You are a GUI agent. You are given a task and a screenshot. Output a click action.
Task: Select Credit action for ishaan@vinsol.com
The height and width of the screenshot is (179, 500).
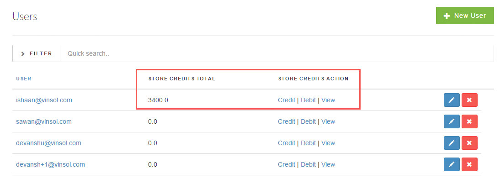[287, 100]
